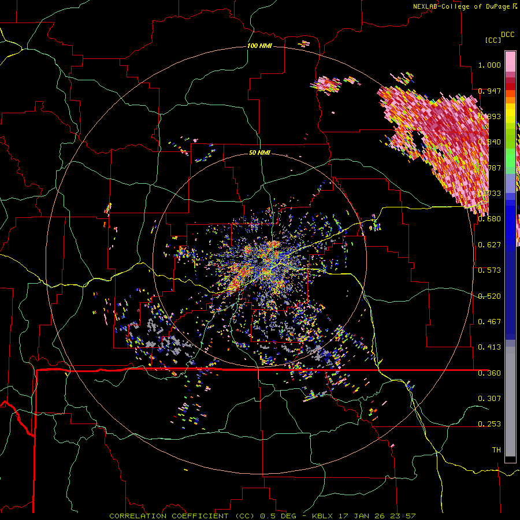Viewport: 520px width, 520px height.
Task: Click the 0.520 scale value
Action: [489, 296]
